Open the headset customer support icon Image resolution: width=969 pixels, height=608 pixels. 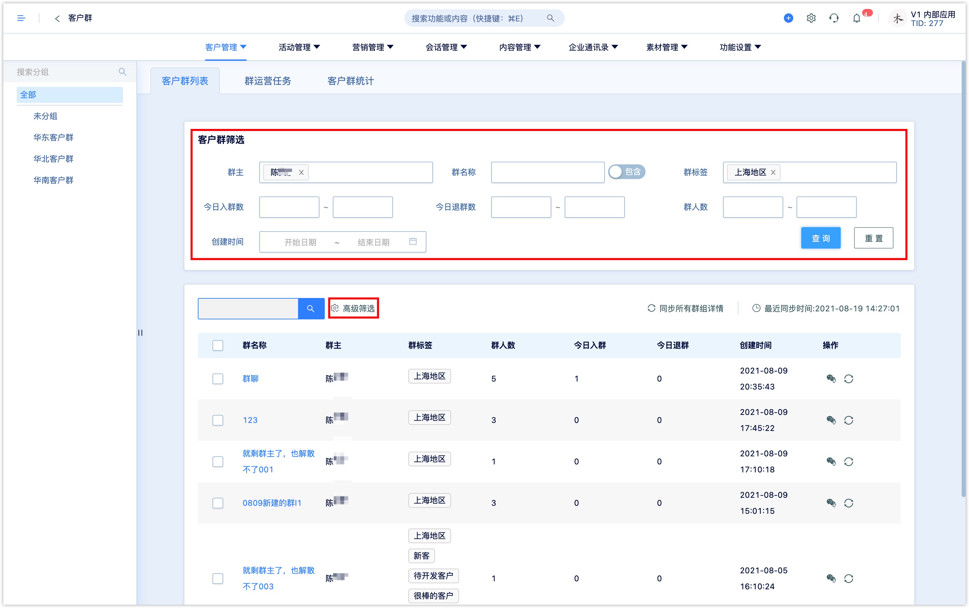[833, 18]
